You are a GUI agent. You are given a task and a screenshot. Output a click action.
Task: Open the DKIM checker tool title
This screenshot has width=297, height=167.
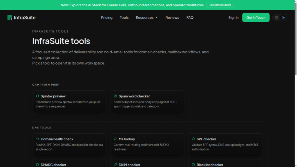pos(129,165)
